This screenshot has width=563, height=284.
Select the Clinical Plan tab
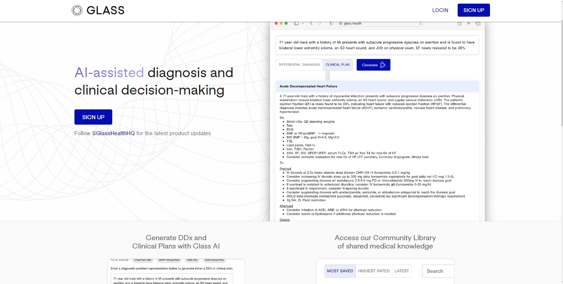point(337,65)
